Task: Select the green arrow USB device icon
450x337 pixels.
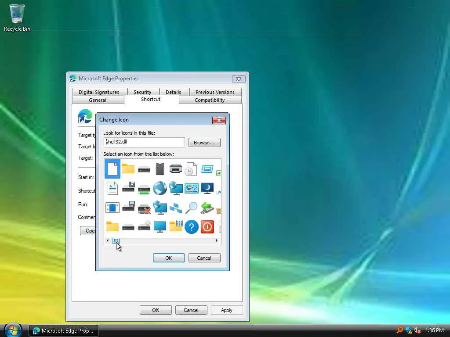Action: (207, 208)
